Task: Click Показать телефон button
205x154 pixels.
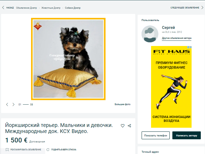Action: tap(156, 135)
